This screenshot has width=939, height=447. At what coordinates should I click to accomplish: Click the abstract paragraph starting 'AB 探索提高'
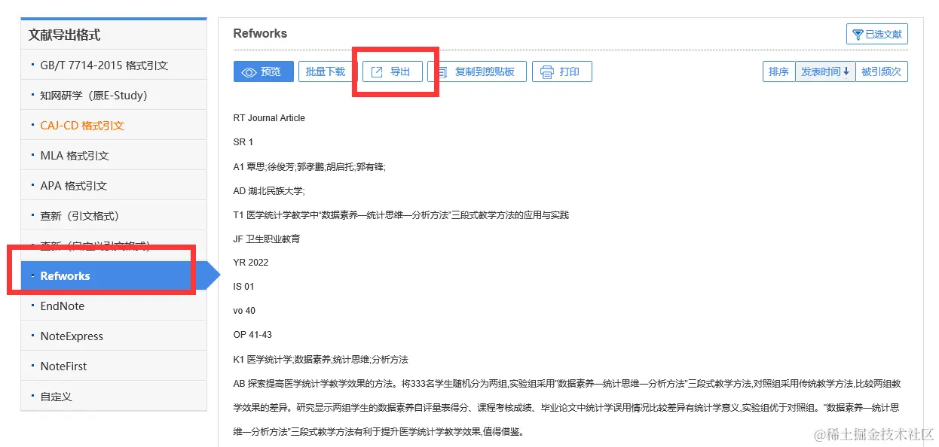568,407
